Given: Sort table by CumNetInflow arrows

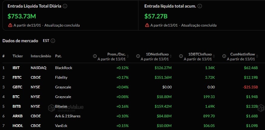Looking at the screenshot, I should click(x=257, y=56).
